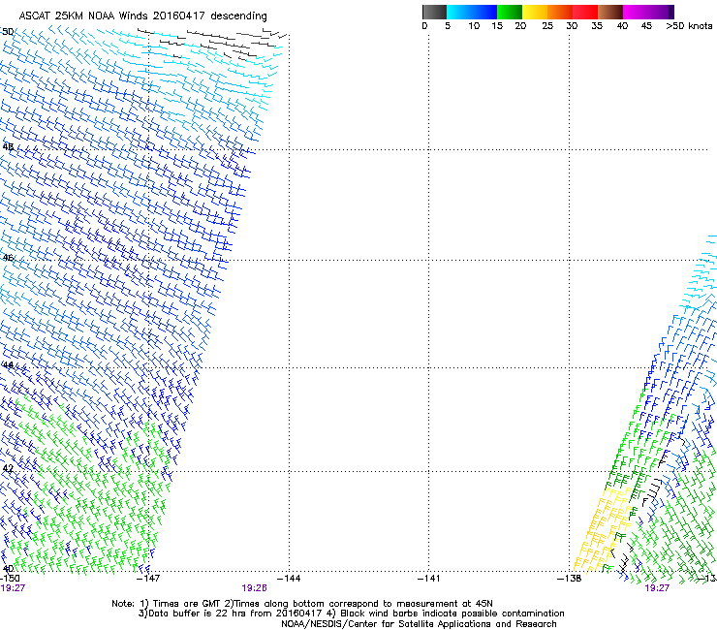Click the "Times are GMT" note line
The height and width of the screenshot is (630, 717).
click(x=302, y=604)
